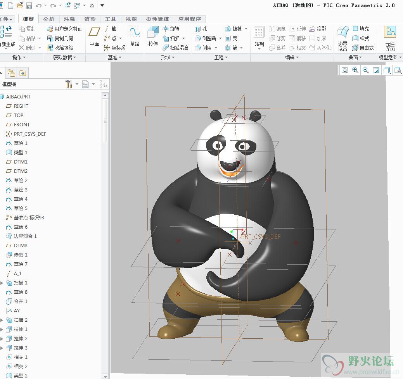Image resolution: width=403 pixels, height=379 pixels.
Task: Open the Tools (工具) tab
Action: click(111, 19)
